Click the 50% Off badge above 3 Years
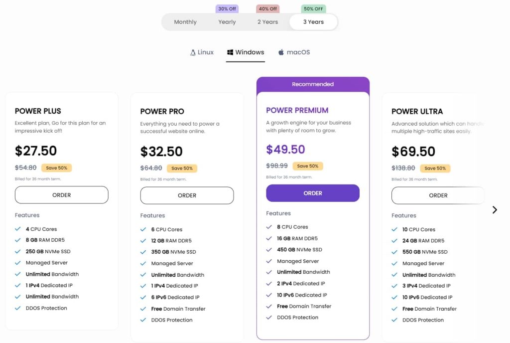 [x=313, y=8]
